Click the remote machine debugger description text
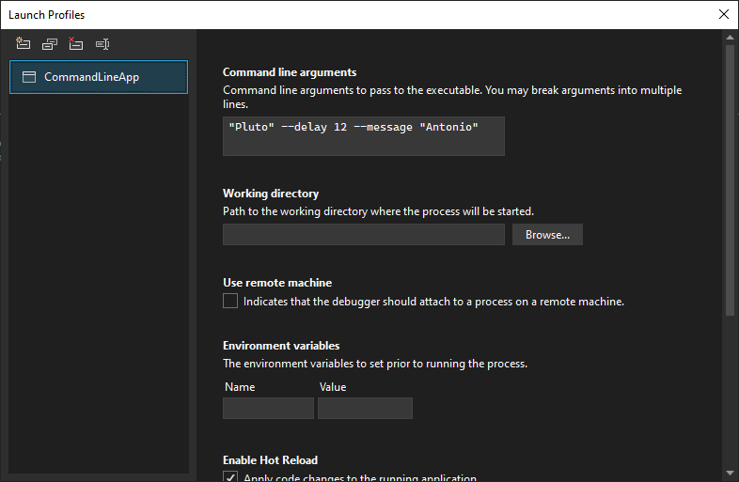This screenshot has height=482, width=739. 433,302
